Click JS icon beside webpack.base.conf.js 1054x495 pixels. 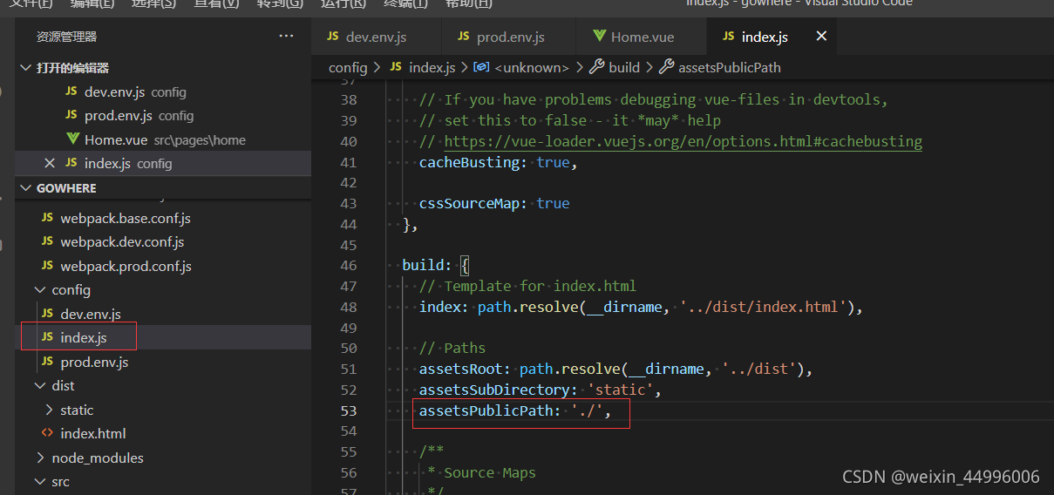coord(47,218)
